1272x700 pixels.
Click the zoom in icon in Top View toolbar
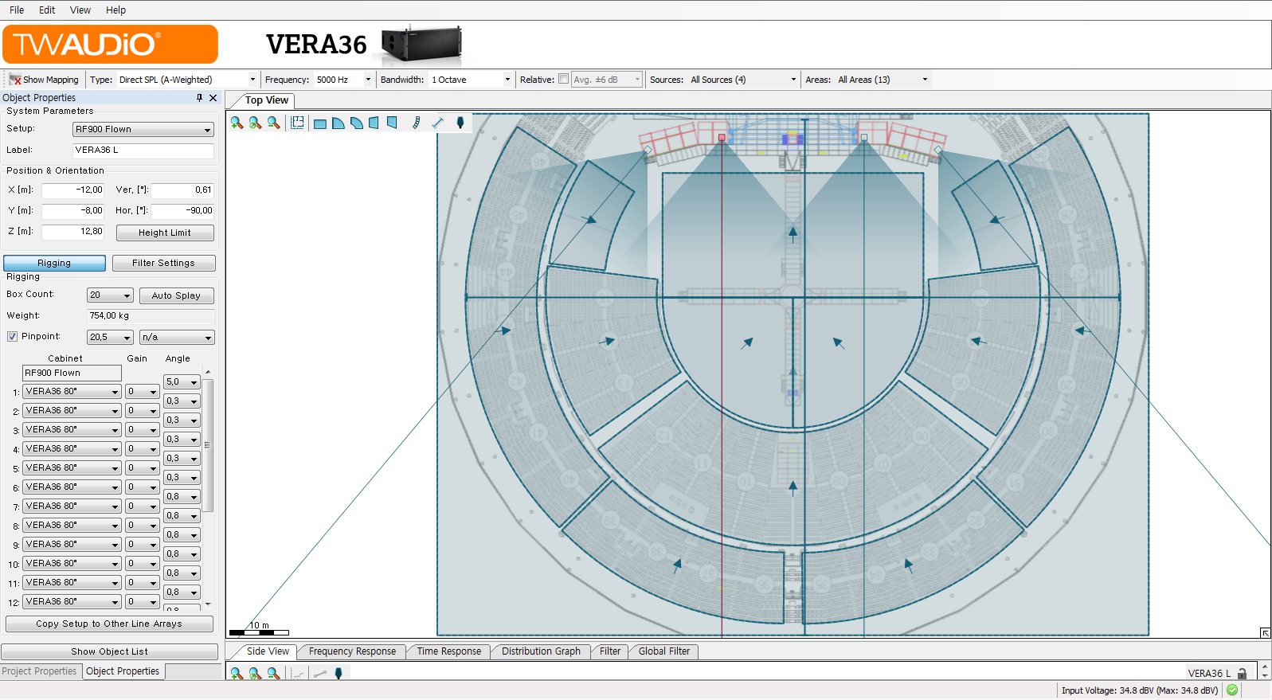(237, 123)
